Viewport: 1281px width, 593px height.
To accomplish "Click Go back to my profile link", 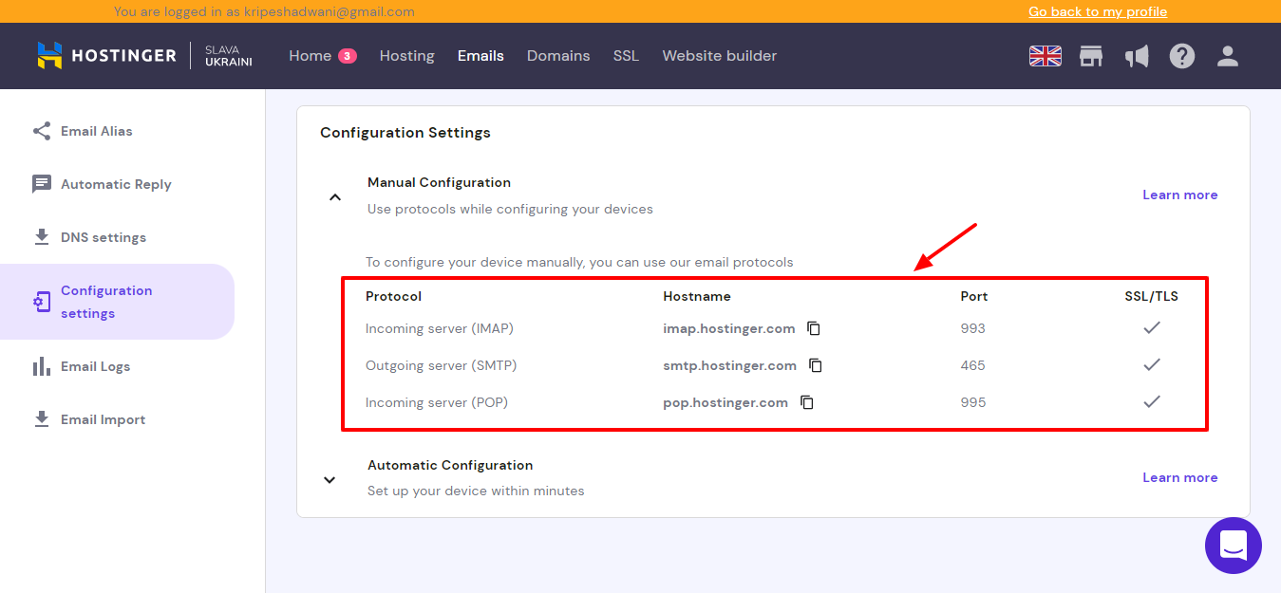I will (1097, 11).
